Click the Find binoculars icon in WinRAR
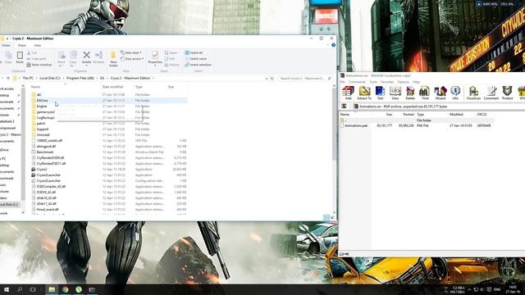The image size is (525, 295). coord(425,93)
